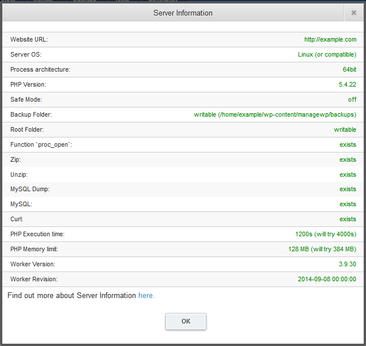Click the 'Process architecture:' label
The width and height of the screenshot is (366, 346).
tap(40, 69)
